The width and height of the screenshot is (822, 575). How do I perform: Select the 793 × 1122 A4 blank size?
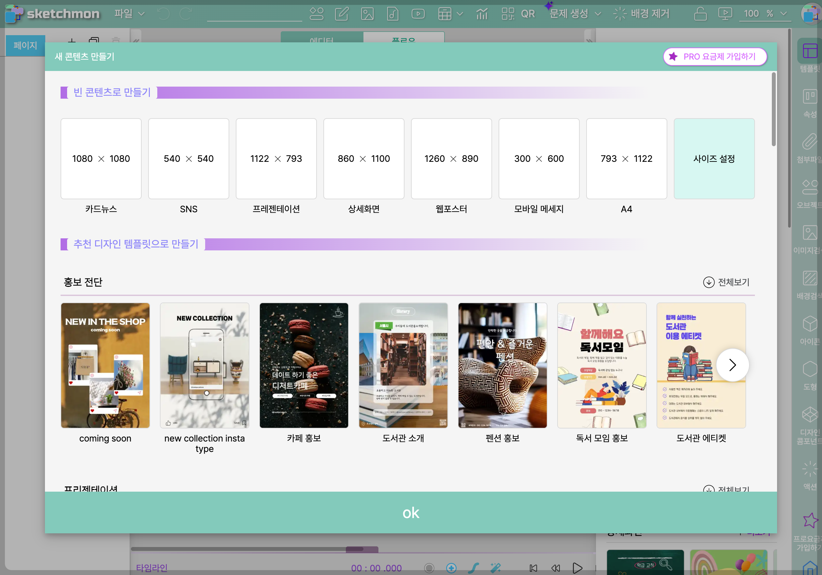tap(626, 159)
